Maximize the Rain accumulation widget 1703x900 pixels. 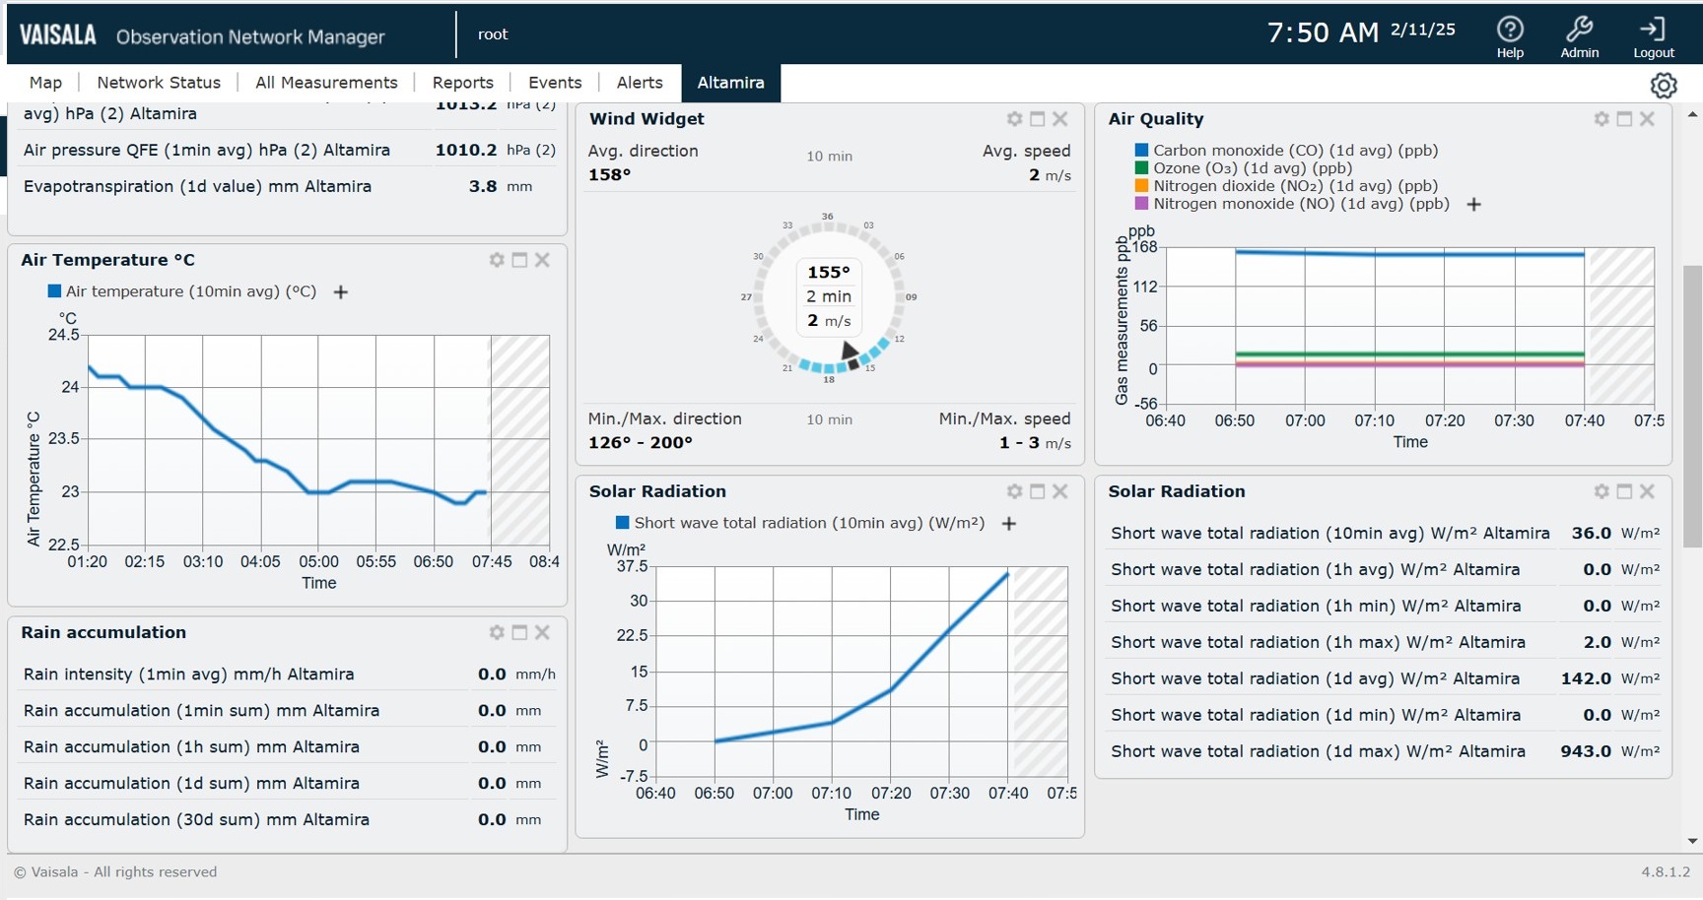(519, 632)
